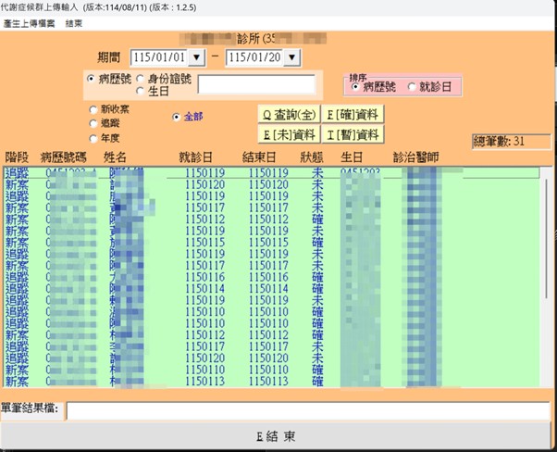Expand the end date 115/01/20 dropdown arrow
The width and height of the screenshot is (557, 452).
[293, 58]
